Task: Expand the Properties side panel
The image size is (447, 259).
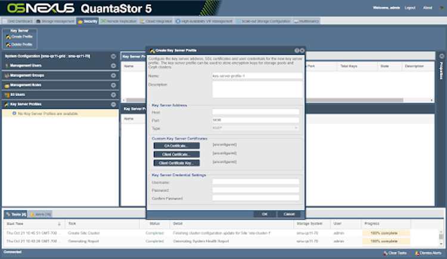Action: coord(442,57)
